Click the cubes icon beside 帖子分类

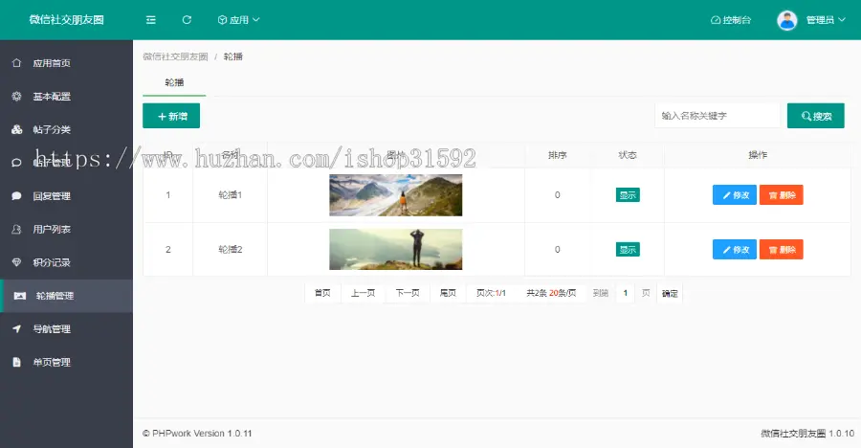16,130
